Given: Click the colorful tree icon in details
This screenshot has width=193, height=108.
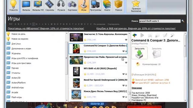Looking at the screenshot, I should click(135, 35).
